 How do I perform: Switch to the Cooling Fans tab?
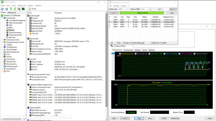pos(128,50)
